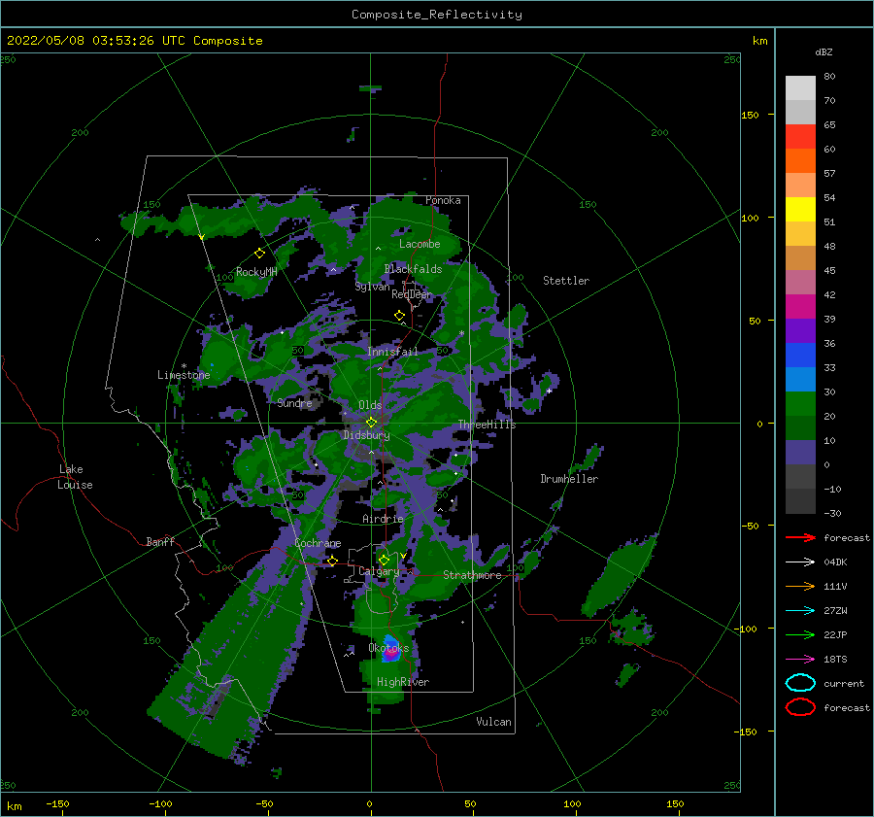
Task: Click the Vulcan label
Action: click(x=494, y=722)
